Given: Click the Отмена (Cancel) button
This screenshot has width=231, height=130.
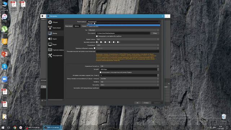Looking at the screenshot, I should pyautogui.click(x=146, y=103).
